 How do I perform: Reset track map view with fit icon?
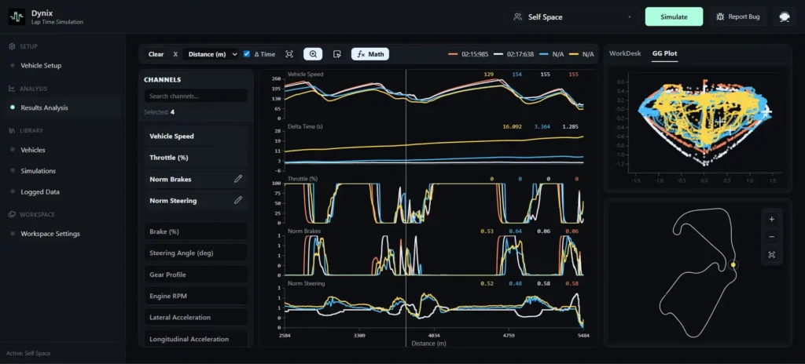[x=771, y=255]
